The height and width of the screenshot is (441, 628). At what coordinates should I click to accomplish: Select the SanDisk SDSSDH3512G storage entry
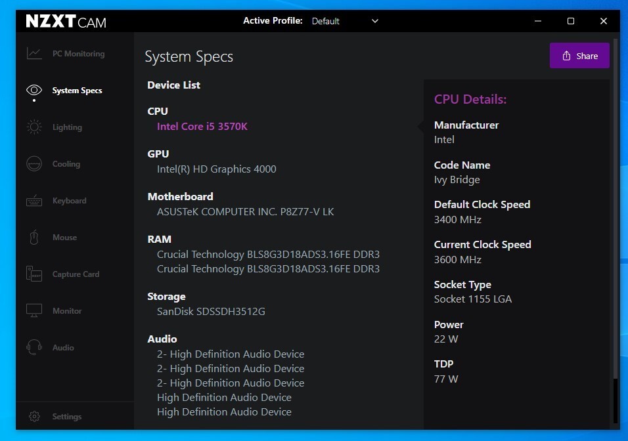click(x=211, y=311)
